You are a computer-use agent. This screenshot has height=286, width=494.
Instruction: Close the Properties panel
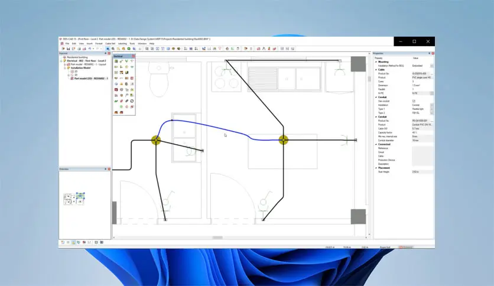[433, 54]
